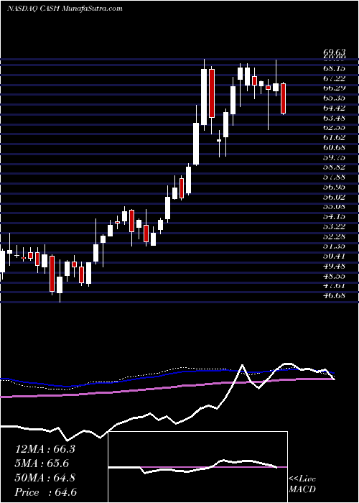
Task: Click the <<Live MACD label
Action: (302, 484)
